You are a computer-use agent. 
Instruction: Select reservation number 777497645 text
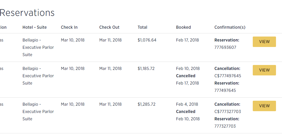(x=225, y=91)
